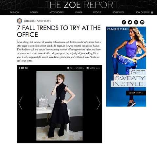Image resolution: width=157 pixels, height=145 pixels.
Task: Open the Beauty menu section
Action: pos(34,12)
